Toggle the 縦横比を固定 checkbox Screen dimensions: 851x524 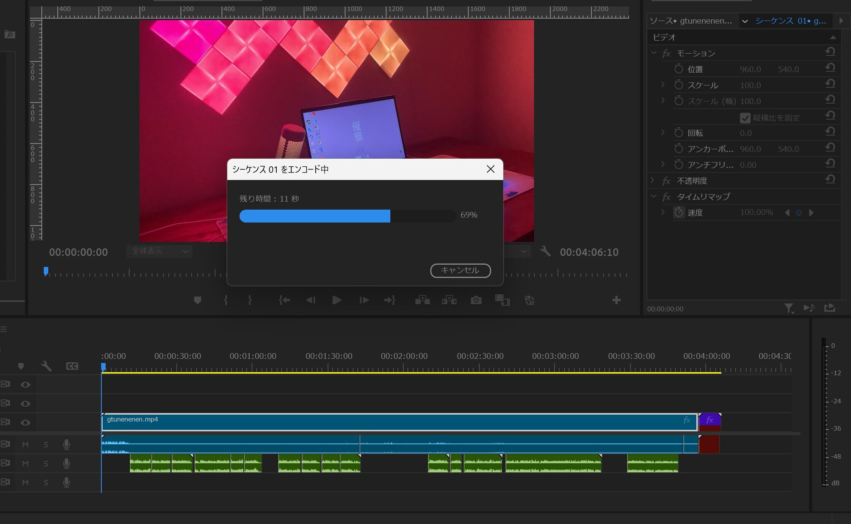tap(745, 118)
